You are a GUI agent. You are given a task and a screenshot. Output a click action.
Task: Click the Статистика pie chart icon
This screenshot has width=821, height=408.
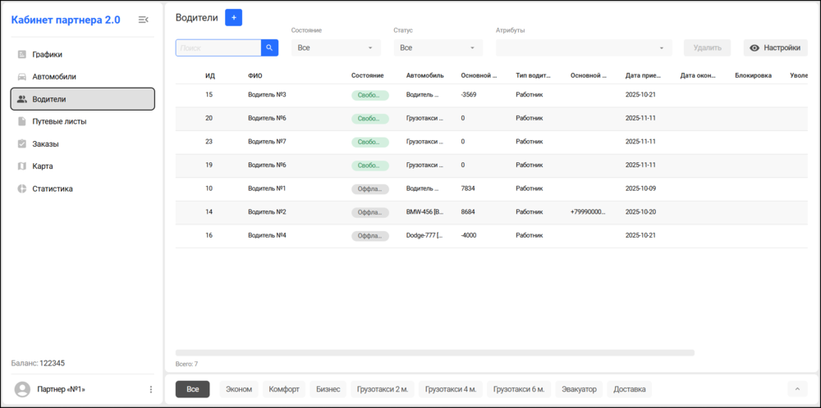22,189
